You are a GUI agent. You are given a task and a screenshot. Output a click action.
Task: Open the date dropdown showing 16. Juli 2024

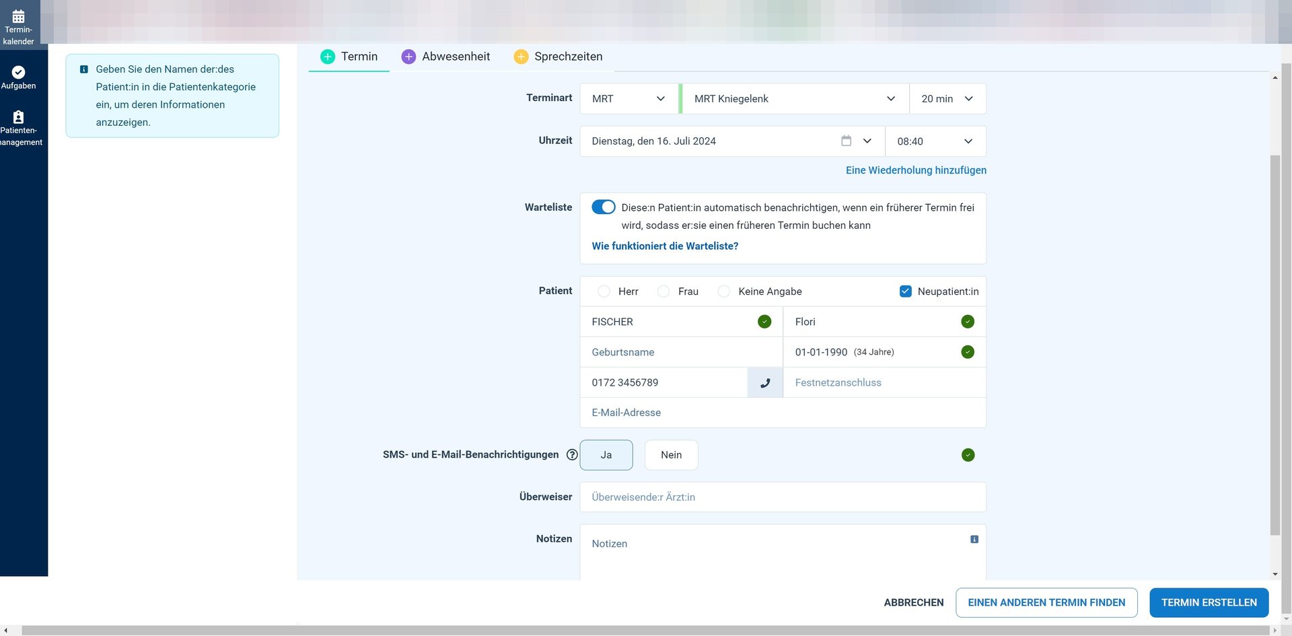[732, 141]
